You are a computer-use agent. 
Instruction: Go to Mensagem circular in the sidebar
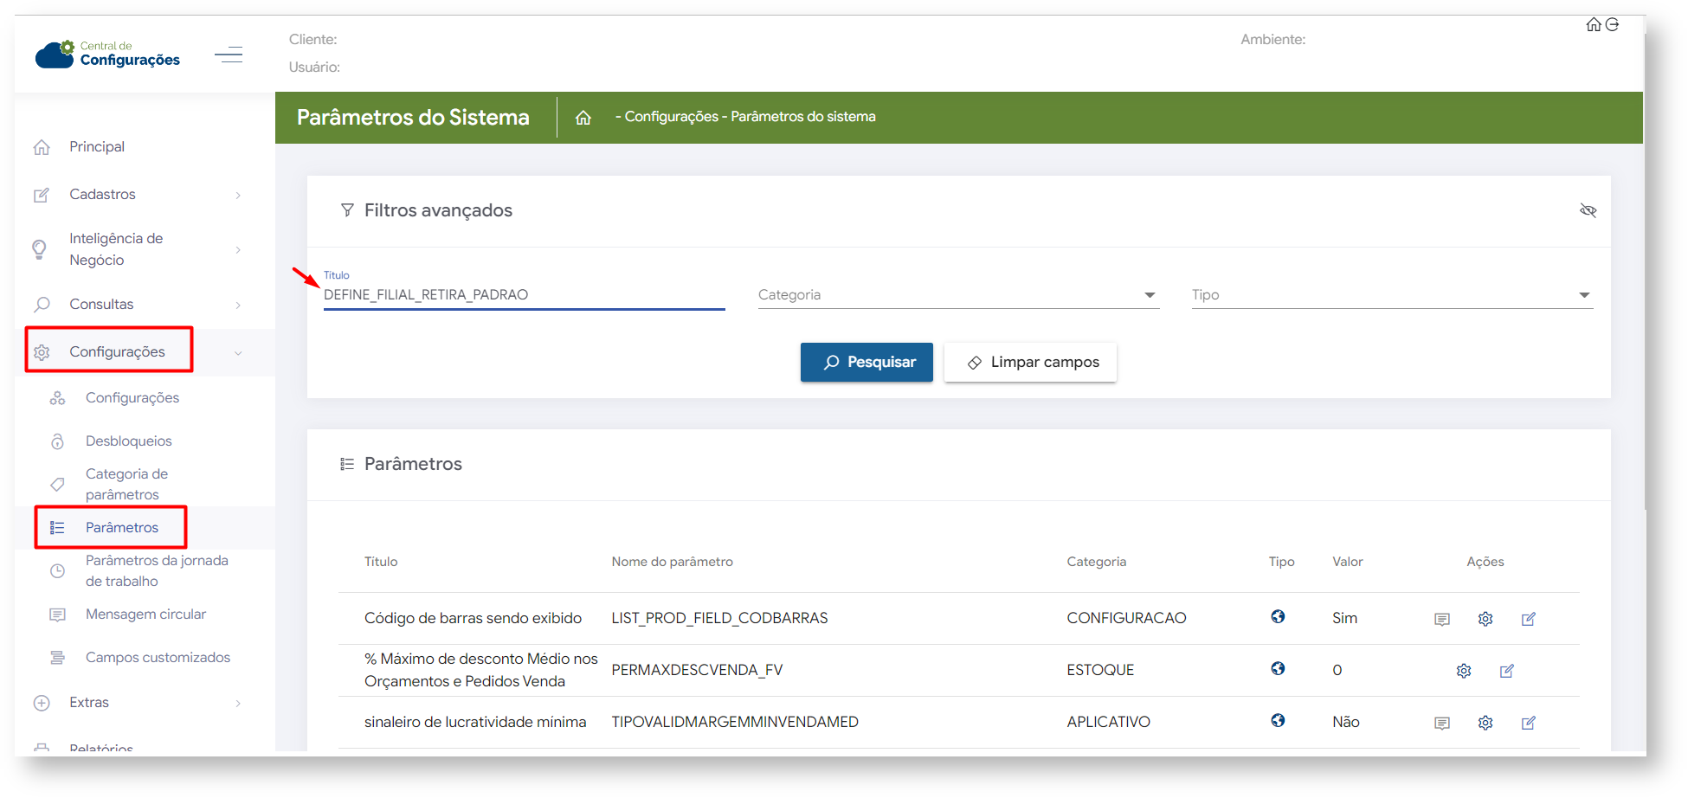[x=145, y=615]
